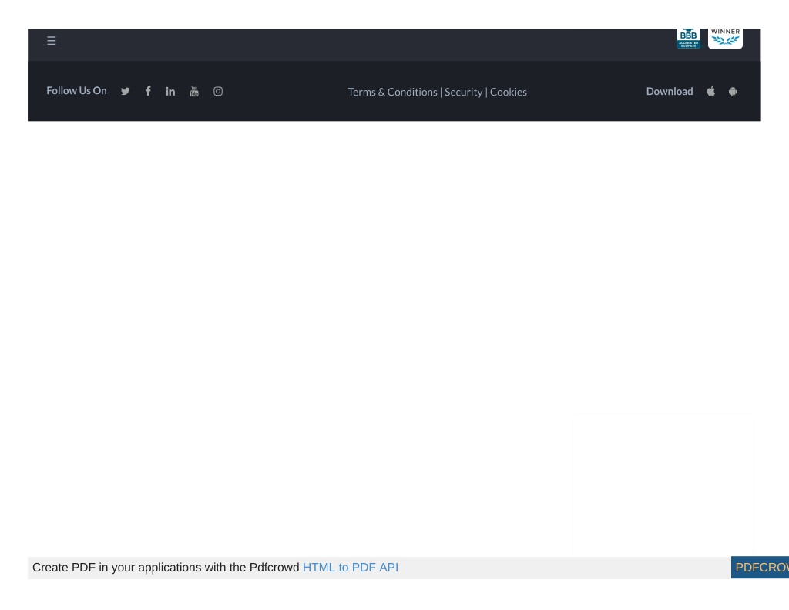Open the Instagram icon link

click(x=218, y=91)
